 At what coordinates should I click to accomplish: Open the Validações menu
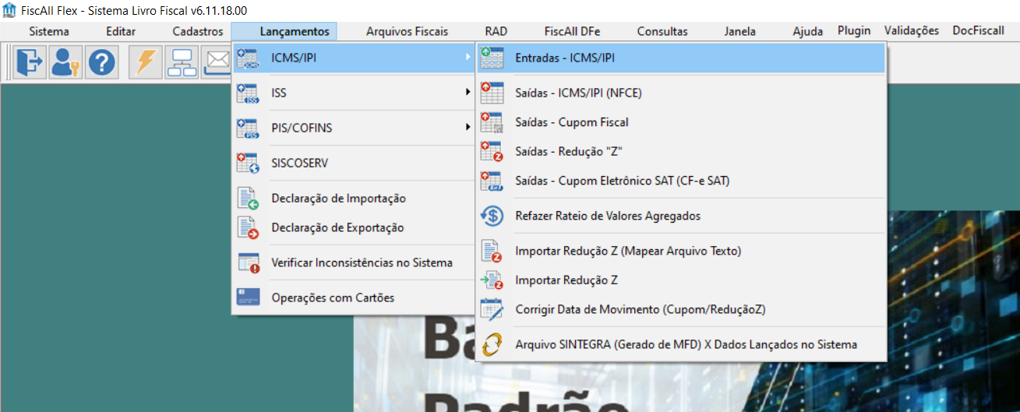[912, 31]
